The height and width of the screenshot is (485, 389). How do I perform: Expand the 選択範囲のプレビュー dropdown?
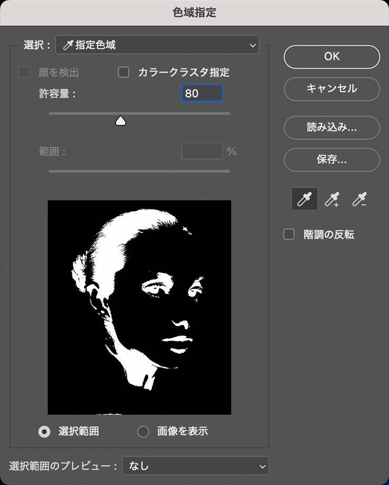click(195, 466)
